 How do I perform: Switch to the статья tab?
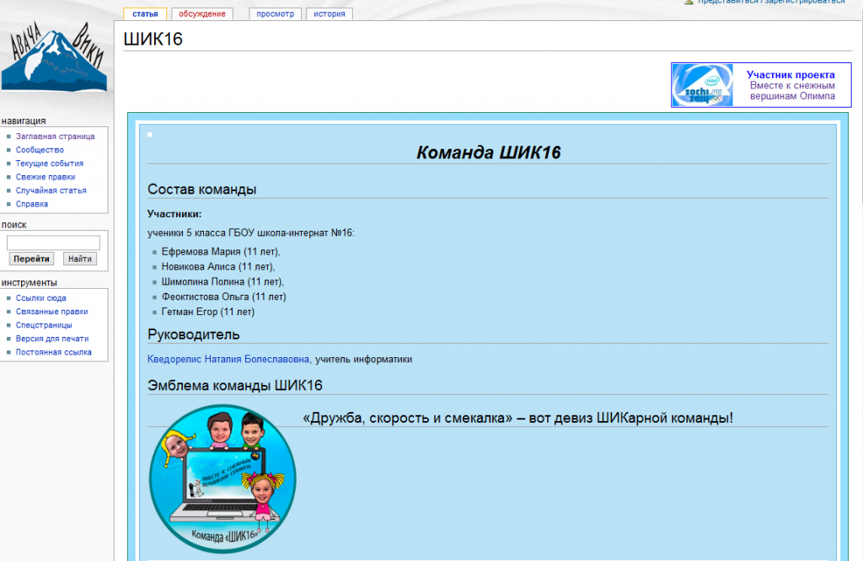pyautogui.click(x=145, y=13)
